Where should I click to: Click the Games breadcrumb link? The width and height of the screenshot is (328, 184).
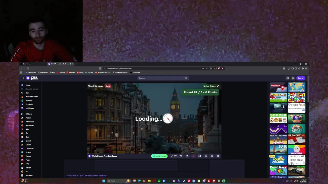[x=69, y=176]
